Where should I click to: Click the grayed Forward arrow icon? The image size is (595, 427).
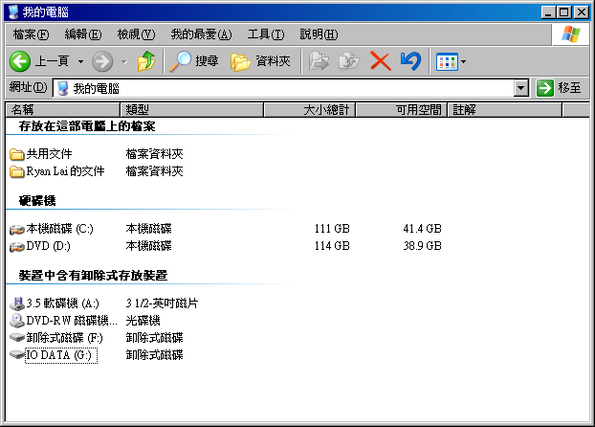click(x=102, y=61)
